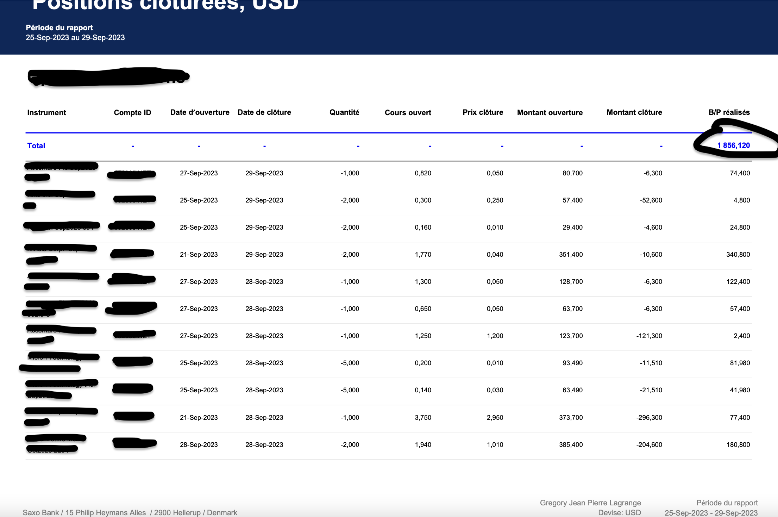Viewport: 778px width, 517px height.
Task: Click the Cours ouvert column header
Action: click(408, 113)
